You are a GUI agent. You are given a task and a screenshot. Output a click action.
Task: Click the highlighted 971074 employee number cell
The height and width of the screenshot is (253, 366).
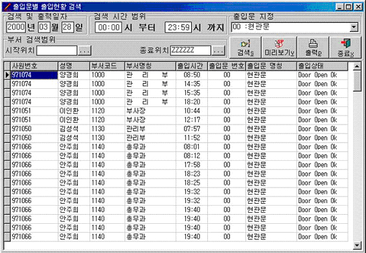(34, 75)
